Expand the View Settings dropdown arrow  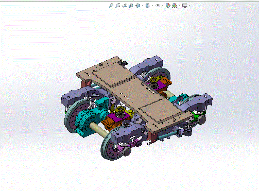(189, 6)
